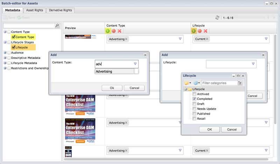Click the green add icon under Content Type
280x164 pixels.
coord(108,31)
